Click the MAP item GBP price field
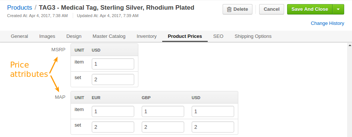Image resolution: width=352 pixels, height=137 pixels. (x=163, y=111)
